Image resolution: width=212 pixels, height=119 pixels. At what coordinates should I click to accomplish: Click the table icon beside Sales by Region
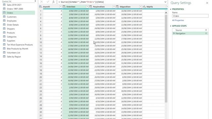click(x=4, y=57)
